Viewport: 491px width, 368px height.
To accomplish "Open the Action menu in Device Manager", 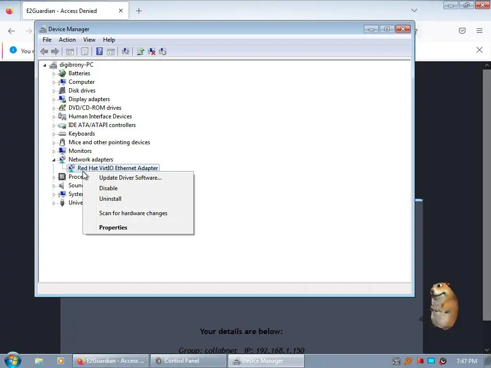I will click(x=67, y=40).
